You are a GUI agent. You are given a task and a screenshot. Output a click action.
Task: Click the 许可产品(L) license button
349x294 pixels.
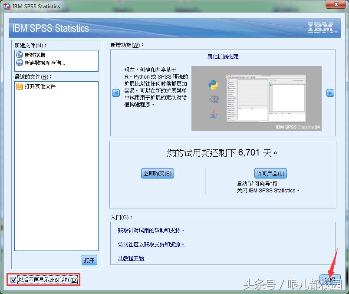pos(270,173)
